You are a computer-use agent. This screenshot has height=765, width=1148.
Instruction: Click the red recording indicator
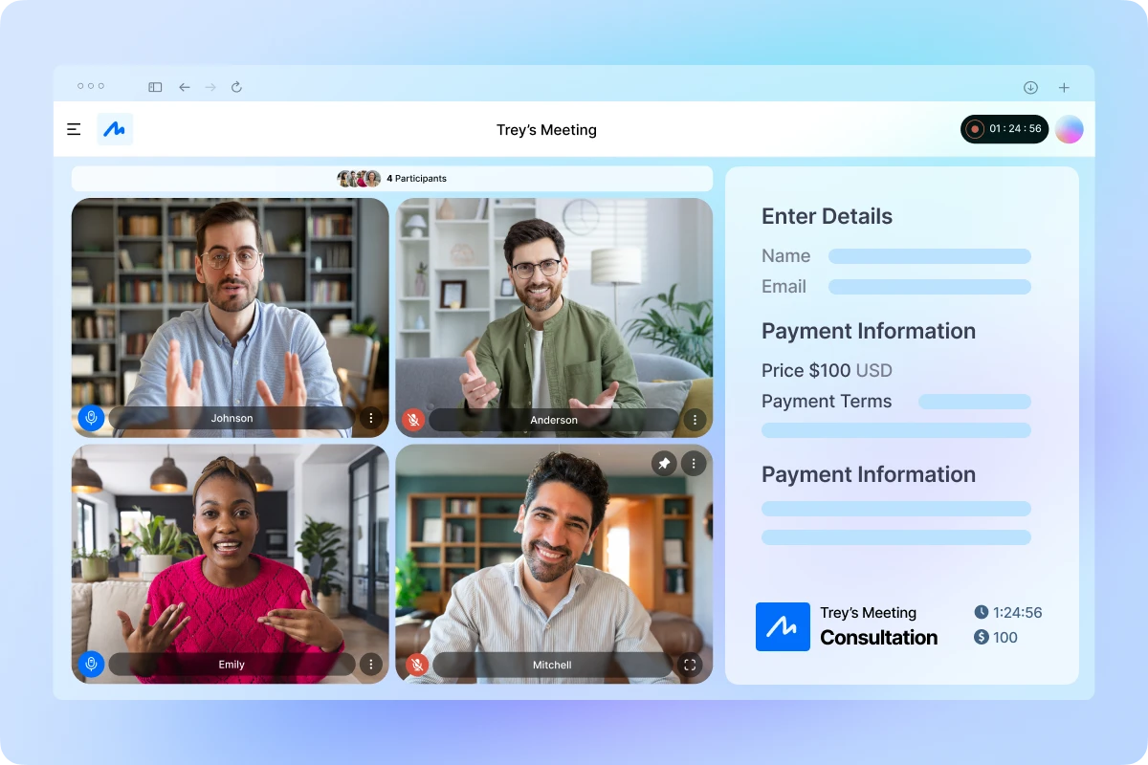click(975, 128)
